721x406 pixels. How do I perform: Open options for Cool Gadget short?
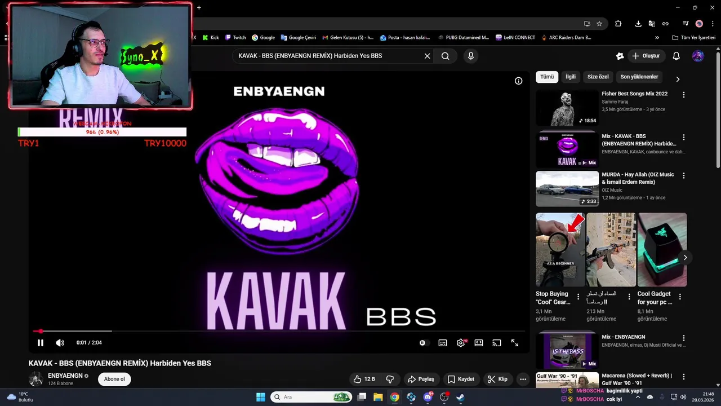680,296
